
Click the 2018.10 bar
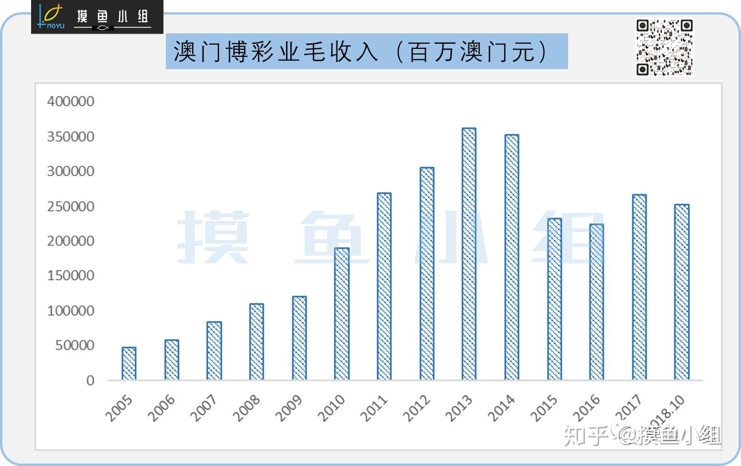pos(682,292)
